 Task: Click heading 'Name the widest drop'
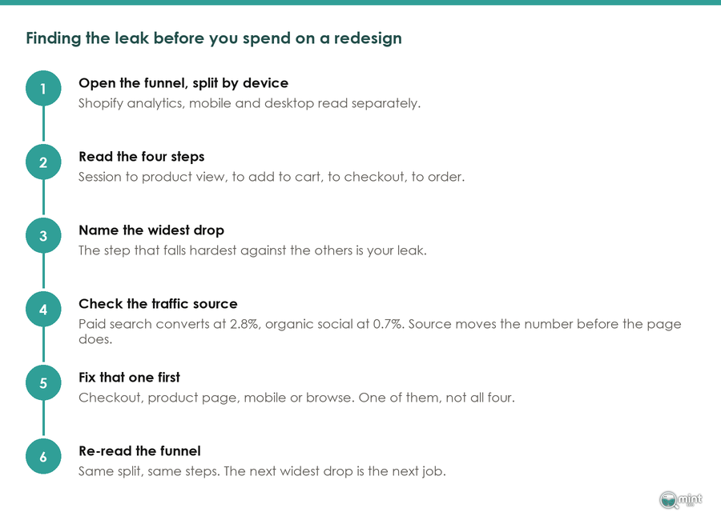151,230
